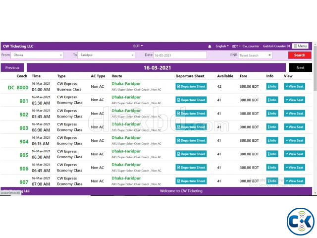
Task: Expand View Seat for coach 907
Action: (295, 181)
